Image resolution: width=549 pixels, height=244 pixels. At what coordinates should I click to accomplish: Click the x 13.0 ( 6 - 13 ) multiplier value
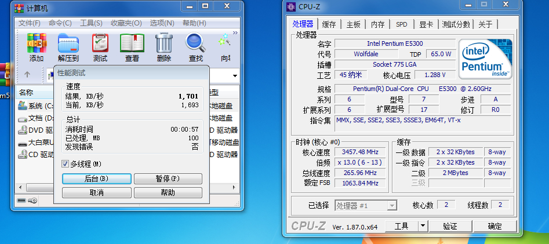point(360,162)
